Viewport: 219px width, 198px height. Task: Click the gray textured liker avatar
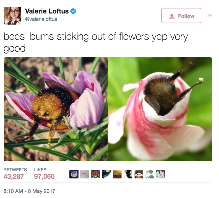click(x=85, y=174)
